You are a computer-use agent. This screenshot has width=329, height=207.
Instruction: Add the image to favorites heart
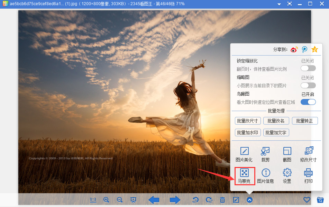(307, 200)
